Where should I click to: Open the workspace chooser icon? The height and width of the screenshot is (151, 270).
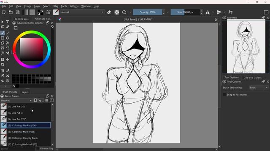(266, 12)
